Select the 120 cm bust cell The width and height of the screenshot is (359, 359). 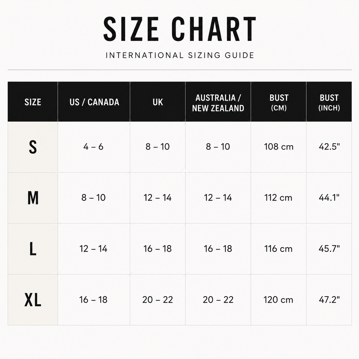[x=279, y=299]
